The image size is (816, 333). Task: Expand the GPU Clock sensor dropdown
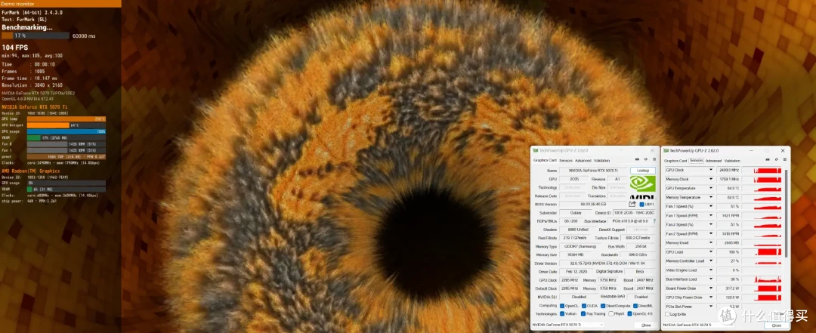(x=711, y=170)
